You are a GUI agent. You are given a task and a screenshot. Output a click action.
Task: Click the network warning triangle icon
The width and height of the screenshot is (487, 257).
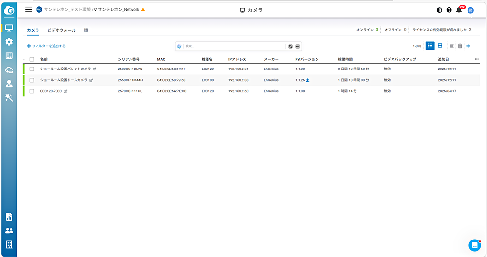[x=143, y=10]
